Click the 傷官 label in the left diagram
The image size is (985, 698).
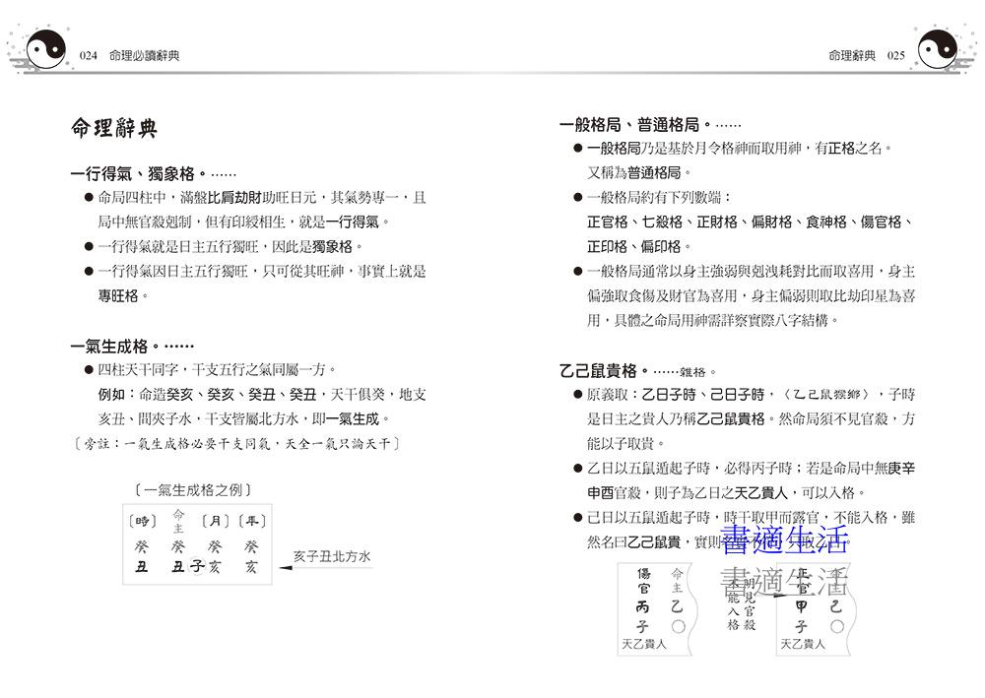(x=644, y=581)
